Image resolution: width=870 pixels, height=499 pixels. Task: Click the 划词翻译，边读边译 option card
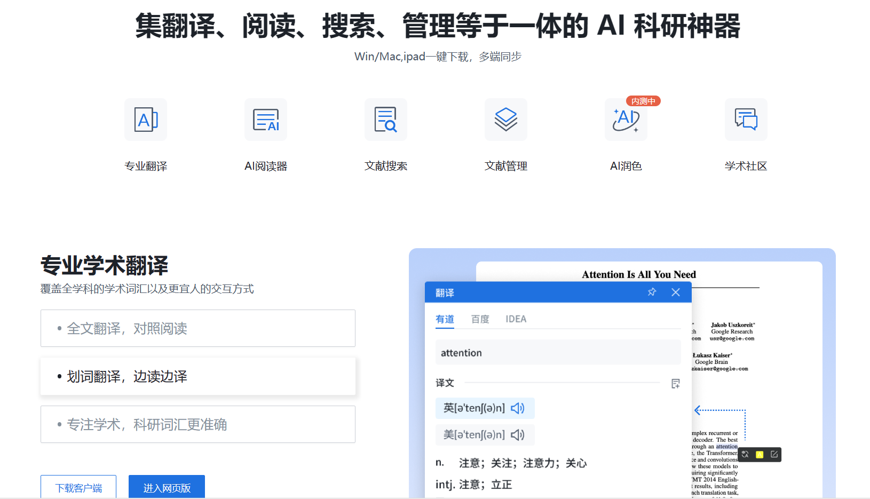pyautogui.click(x=197, y=376)
